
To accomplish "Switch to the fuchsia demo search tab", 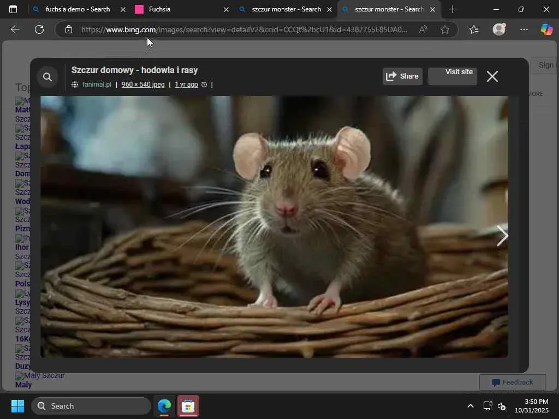I will 78,9.
